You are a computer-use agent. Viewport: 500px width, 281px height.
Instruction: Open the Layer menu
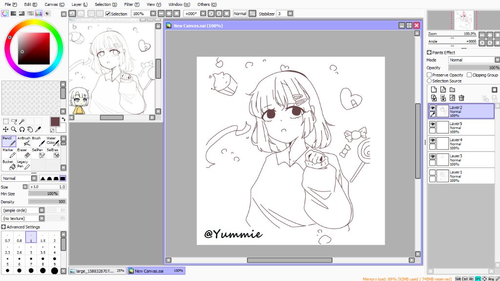coord(80,4)
